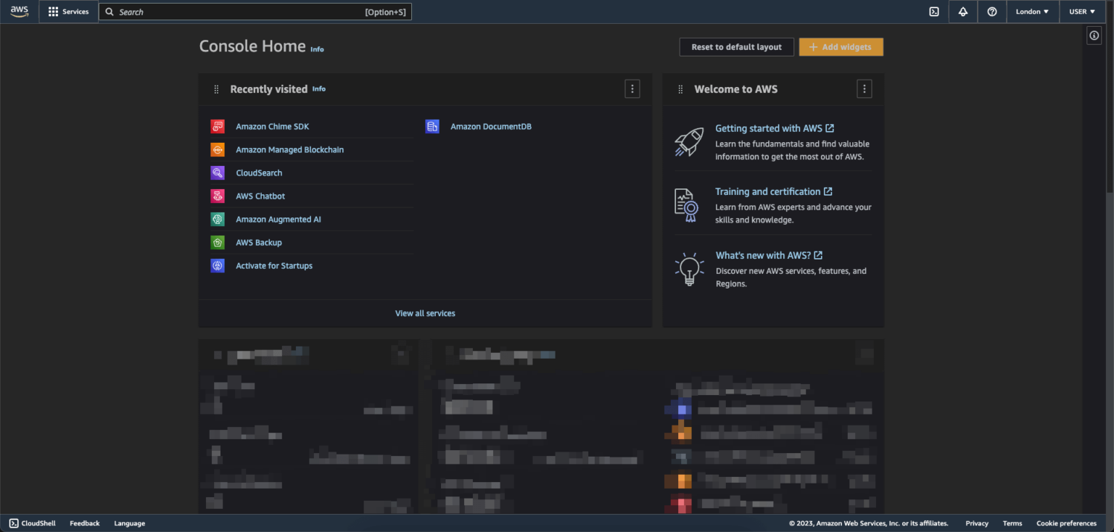Screen dimensions: 1114x532
Task: Open the London region dropdown
Action: click(x=1032, y=12)
